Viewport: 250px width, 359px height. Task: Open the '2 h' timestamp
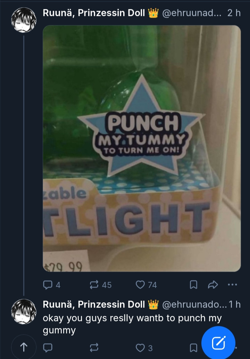pos(233,13)
